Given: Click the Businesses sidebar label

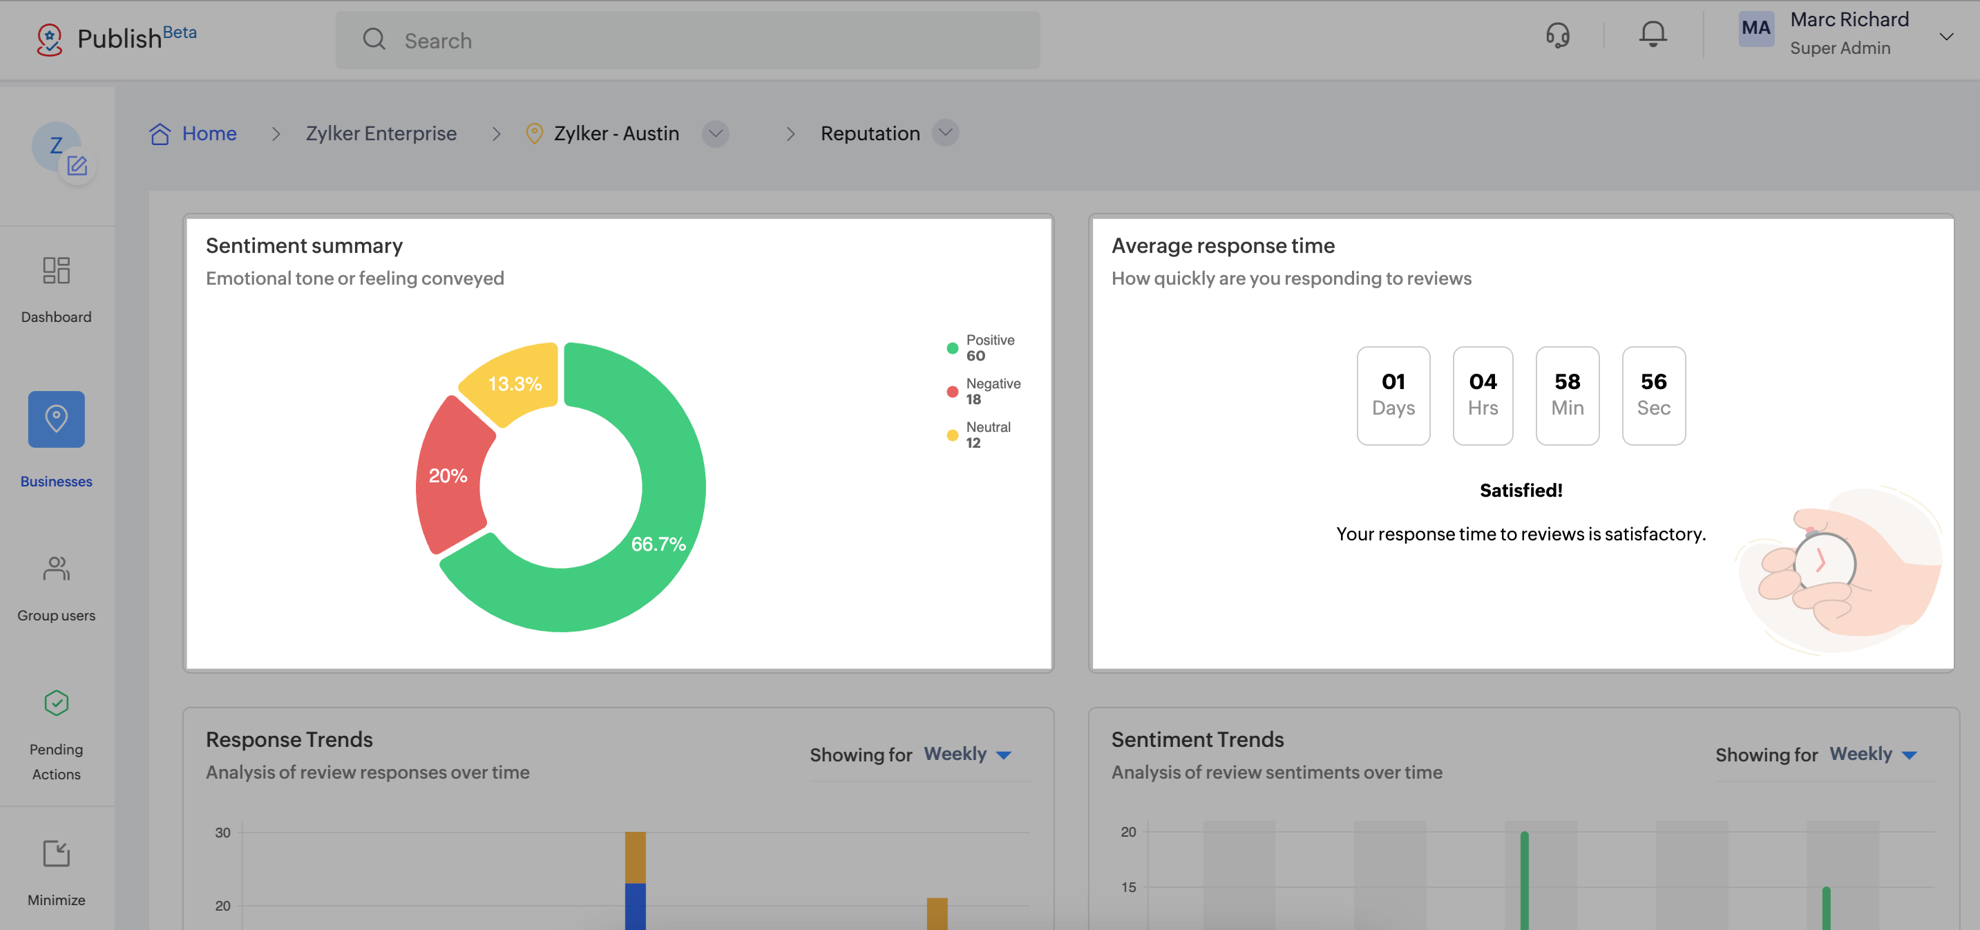Looking at the screenshot, I should (56, 481).
